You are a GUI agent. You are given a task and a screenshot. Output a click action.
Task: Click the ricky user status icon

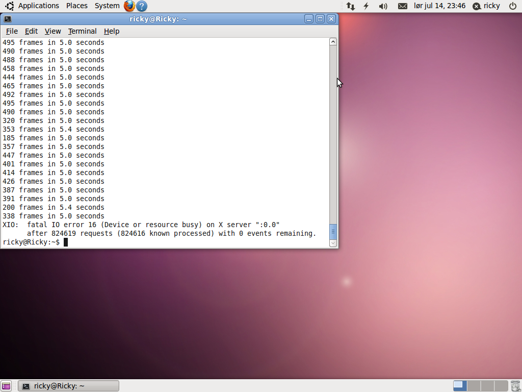click(x=477, y=6)
